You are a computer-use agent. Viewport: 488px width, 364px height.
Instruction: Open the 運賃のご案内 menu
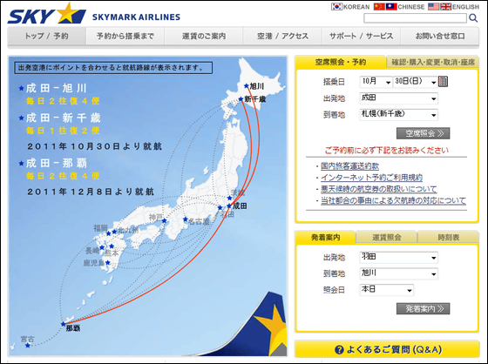coord(204,36)
